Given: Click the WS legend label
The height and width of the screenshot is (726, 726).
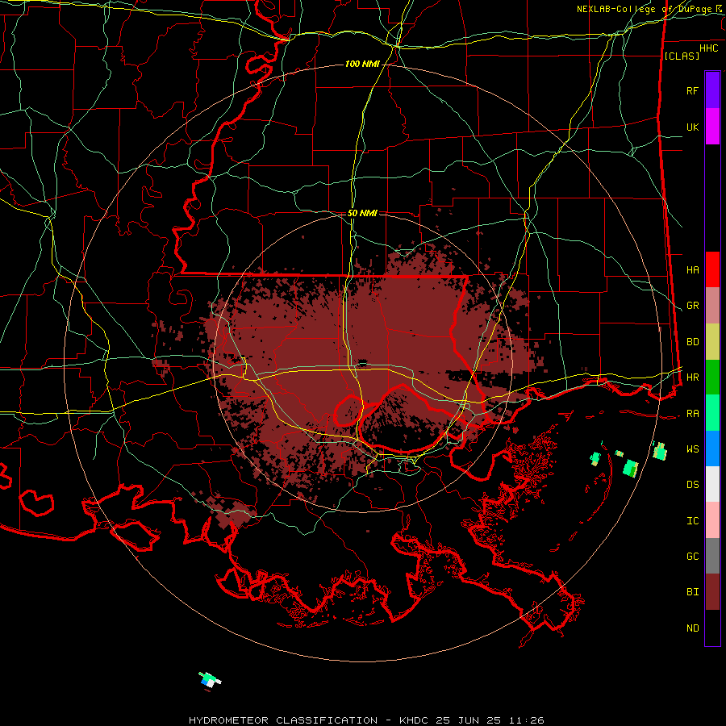Looking at the screenshot, I should 692,449.
